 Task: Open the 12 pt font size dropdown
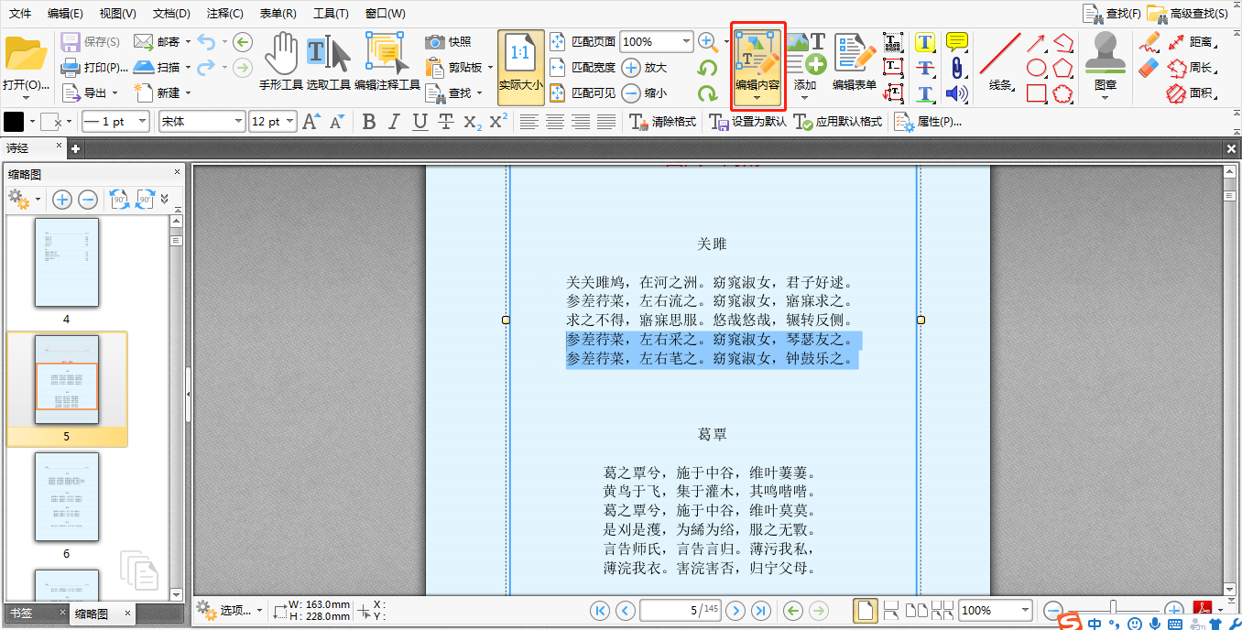point(291,122)
